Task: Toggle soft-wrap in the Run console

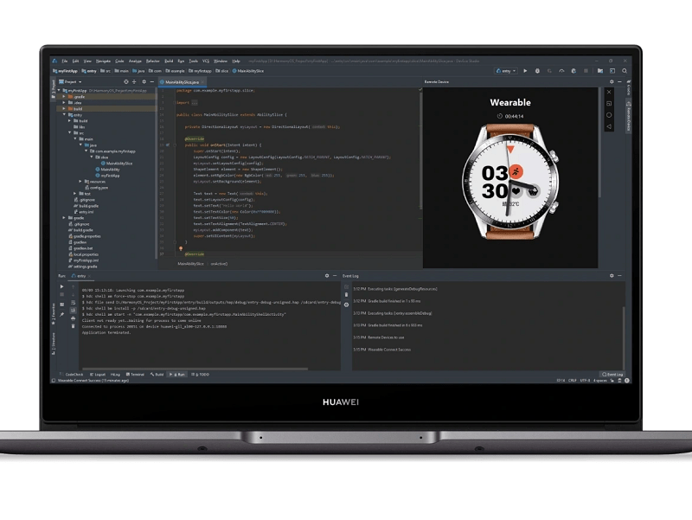Action: coord(74,302)
